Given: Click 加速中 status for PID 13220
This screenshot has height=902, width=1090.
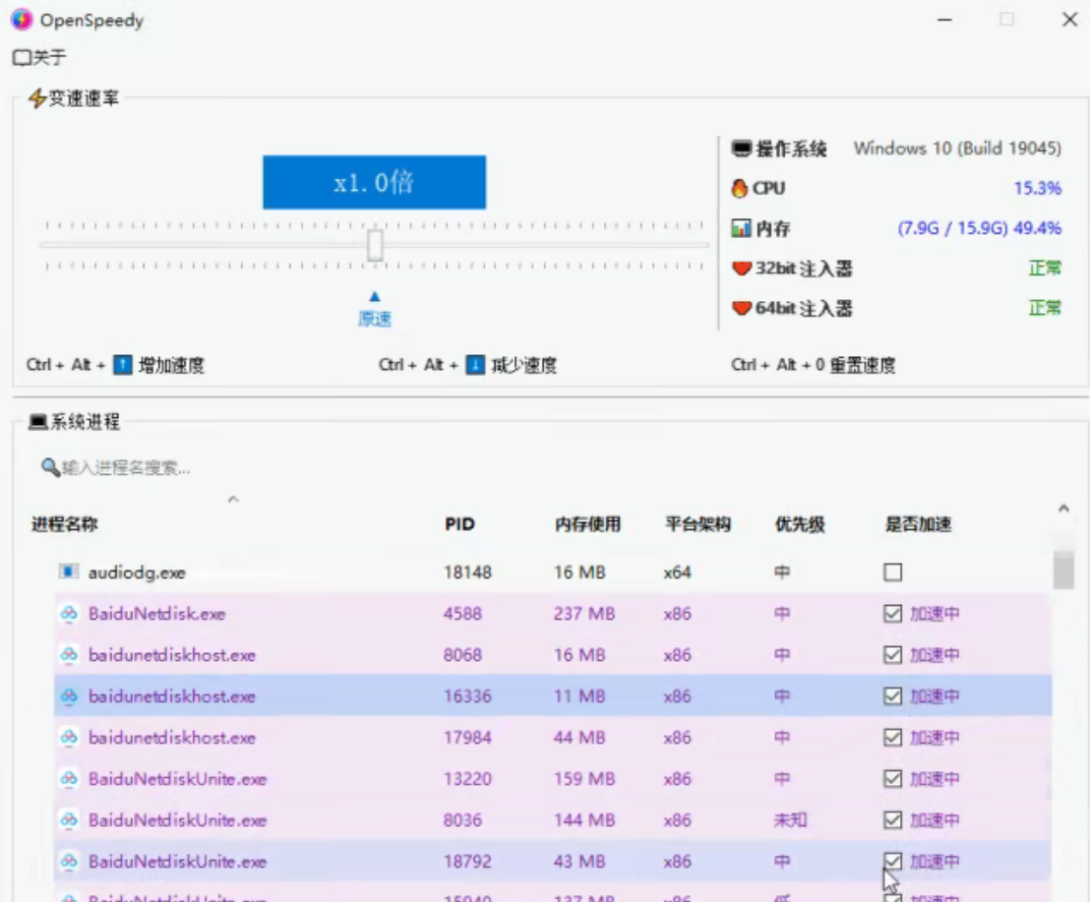Looking at the screenshot, I should pyautogui.click(x=935, y=779).
